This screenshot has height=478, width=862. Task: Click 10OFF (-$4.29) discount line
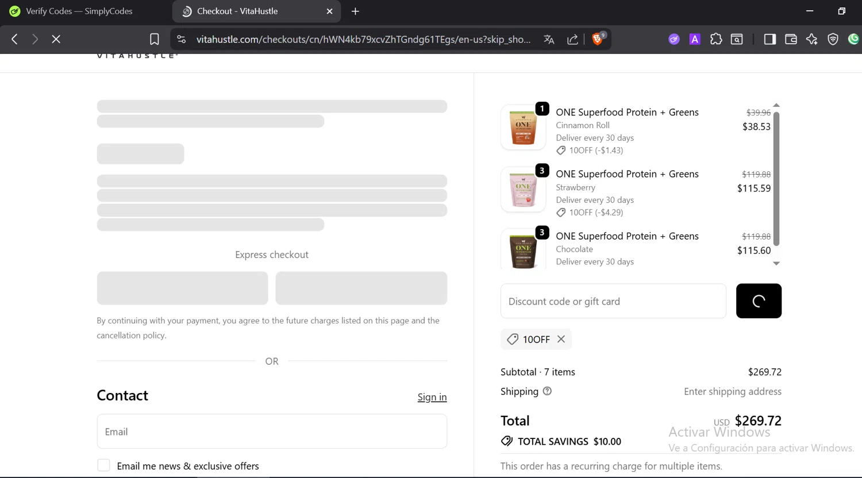(x=590, y=212)
